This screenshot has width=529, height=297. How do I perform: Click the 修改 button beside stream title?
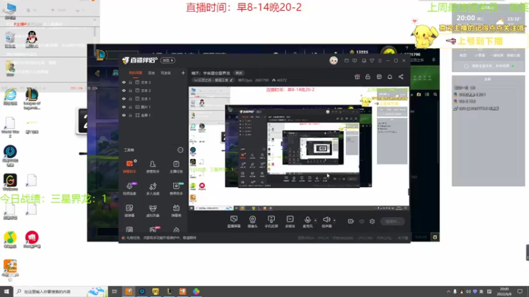pyautogui.click(x=239, y=73)
